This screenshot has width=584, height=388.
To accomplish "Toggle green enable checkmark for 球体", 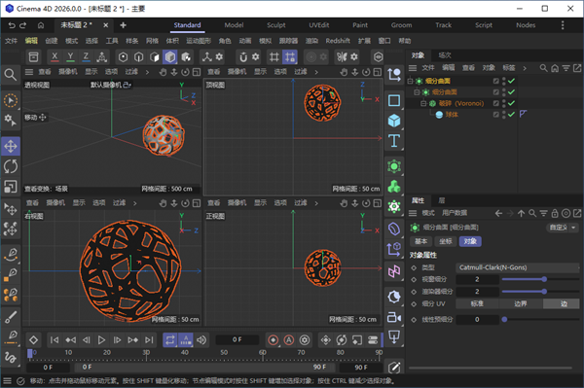I will pyautogui.click(x=511, y=114).
